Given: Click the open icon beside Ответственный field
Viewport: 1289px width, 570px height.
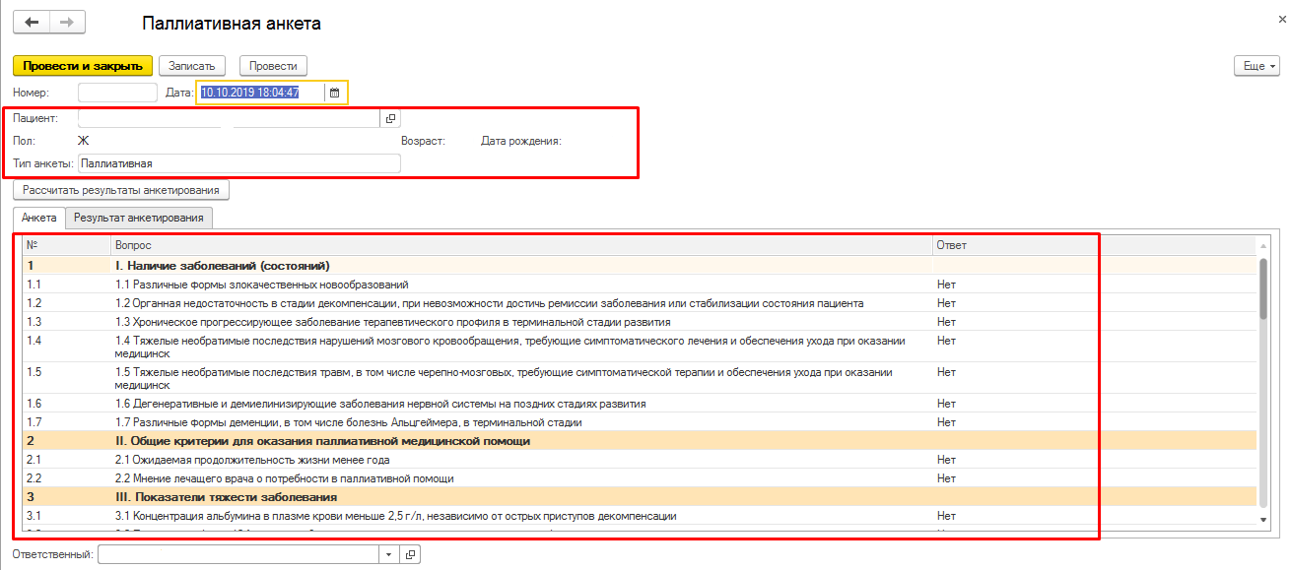Looking at the screenshot, I should point(410,555).
